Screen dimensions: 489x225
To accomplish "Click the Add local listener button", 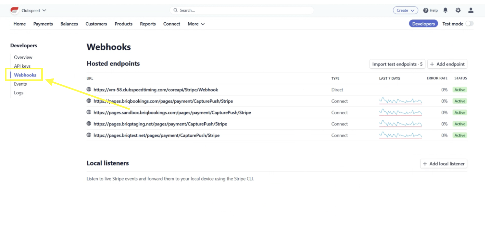I will point(444,164).
